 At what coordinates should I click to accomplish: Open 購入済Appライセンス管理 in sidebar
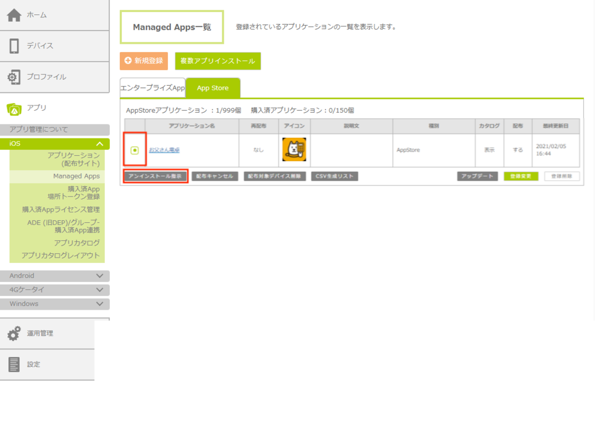pos(61,210)
